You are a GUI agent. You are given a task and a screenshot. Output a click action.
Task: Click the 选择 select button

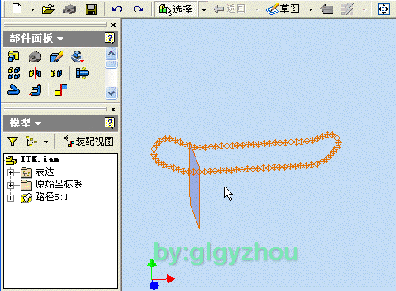tap(176, 9)
